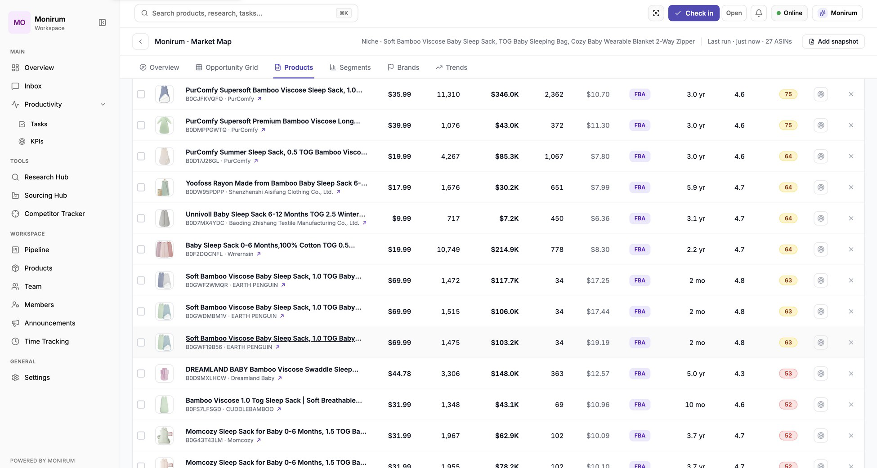
Task: Open external link arrow next to Wrrernsin
Action: [x=259, y=254]
